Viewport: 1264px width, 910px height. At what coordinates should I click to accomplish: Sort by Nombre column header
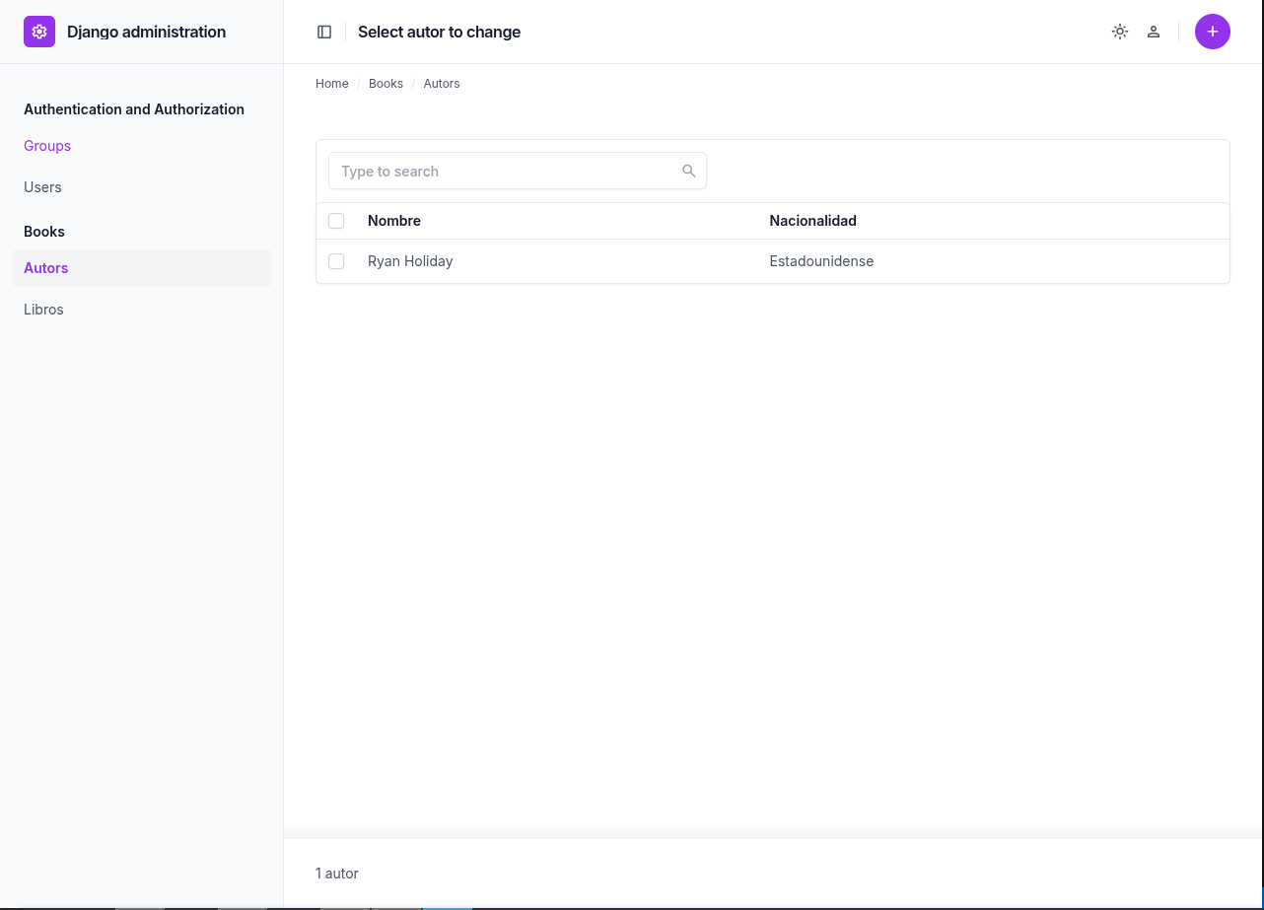(394, 221)
